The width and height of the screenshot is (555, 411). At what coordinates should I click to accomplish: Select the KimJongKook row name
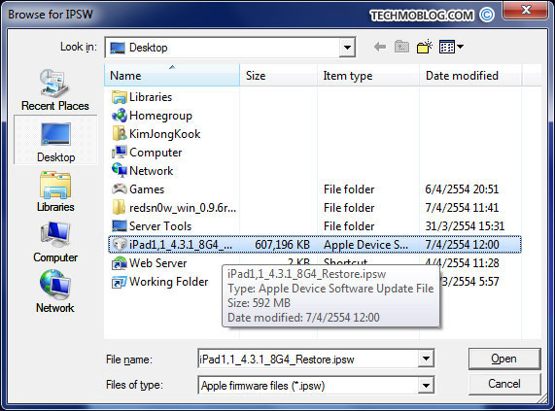[164, 134]
